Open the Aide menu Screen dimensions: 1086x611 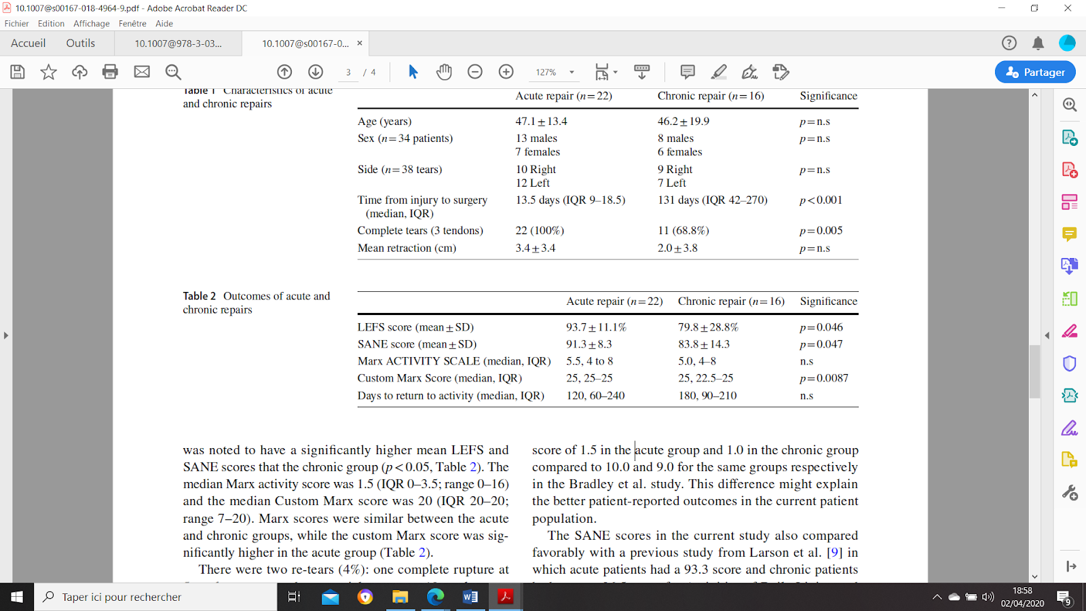[164, 23]
